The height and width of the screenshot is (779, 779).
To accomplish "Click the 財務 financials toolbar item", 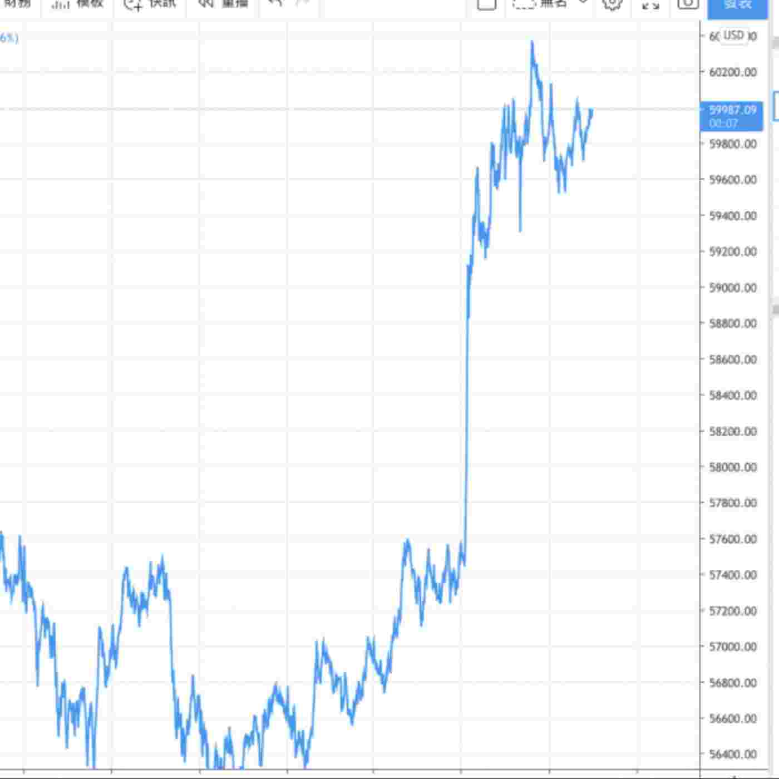I will (17, 4).
